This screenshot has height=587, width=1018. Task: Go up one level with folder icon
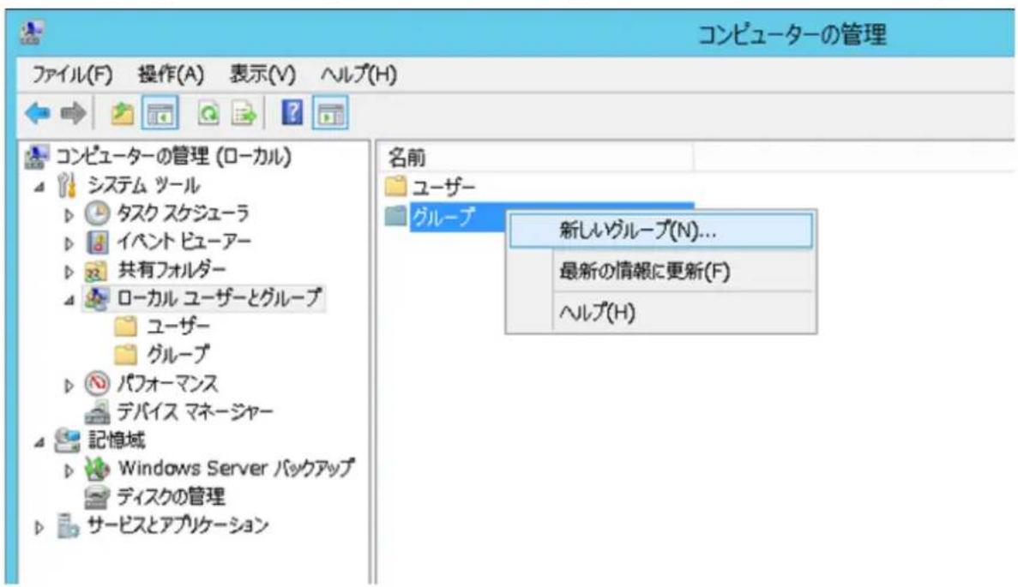click(122, 113)
